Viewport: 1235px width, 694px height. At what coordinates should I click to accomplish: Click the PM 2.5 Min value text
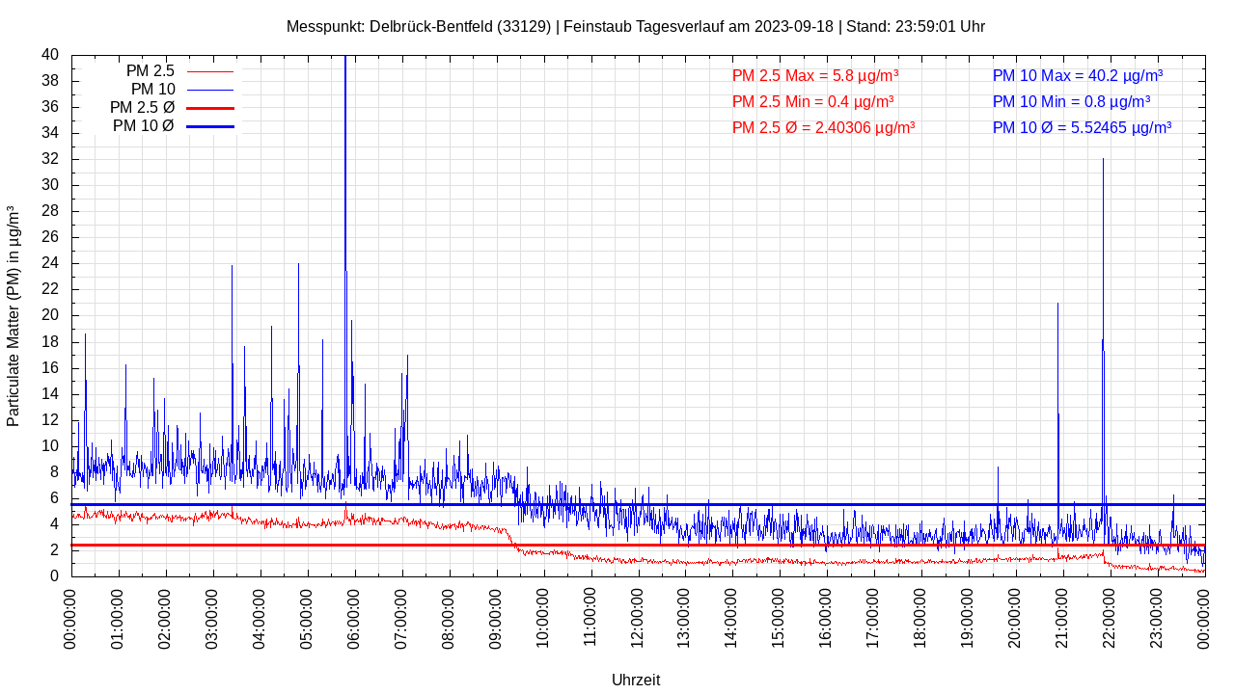[x=812, y=101]
